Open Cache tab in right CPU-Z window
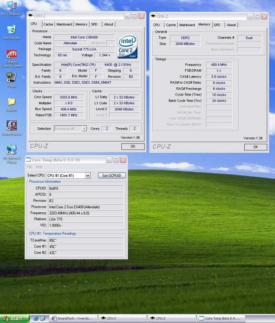This screenshot has height=323, width=275. pyautogui.click(x=171, y=25)
